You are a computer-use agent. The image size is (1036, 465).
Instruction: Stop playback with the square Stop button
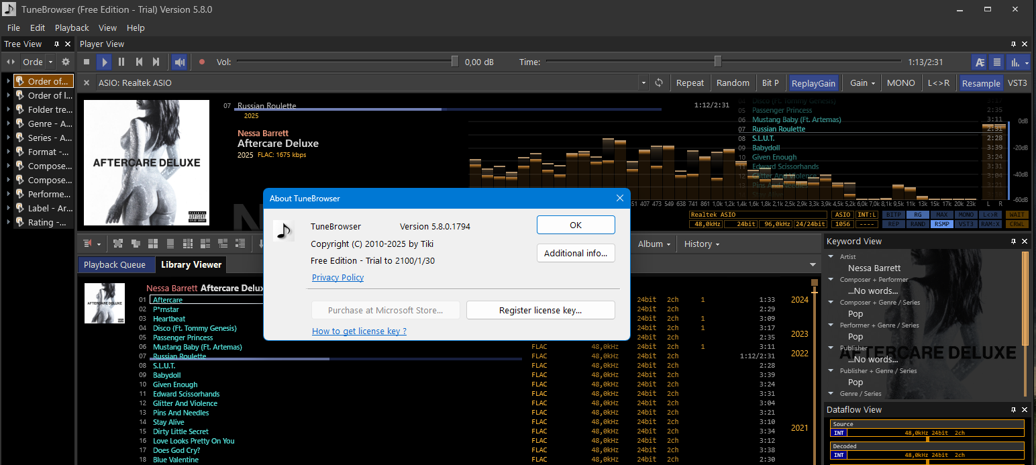pyautogui.click(x=87, y=62)
